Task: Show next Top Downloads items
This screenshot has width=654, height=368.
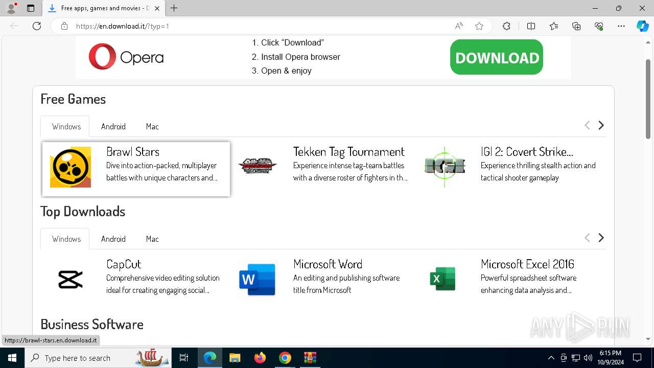Action: (x=601, y=238)
